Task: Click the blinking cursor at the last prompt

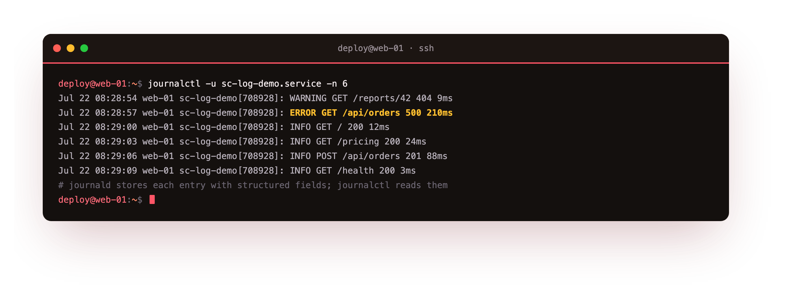Action: click(152, 200)
